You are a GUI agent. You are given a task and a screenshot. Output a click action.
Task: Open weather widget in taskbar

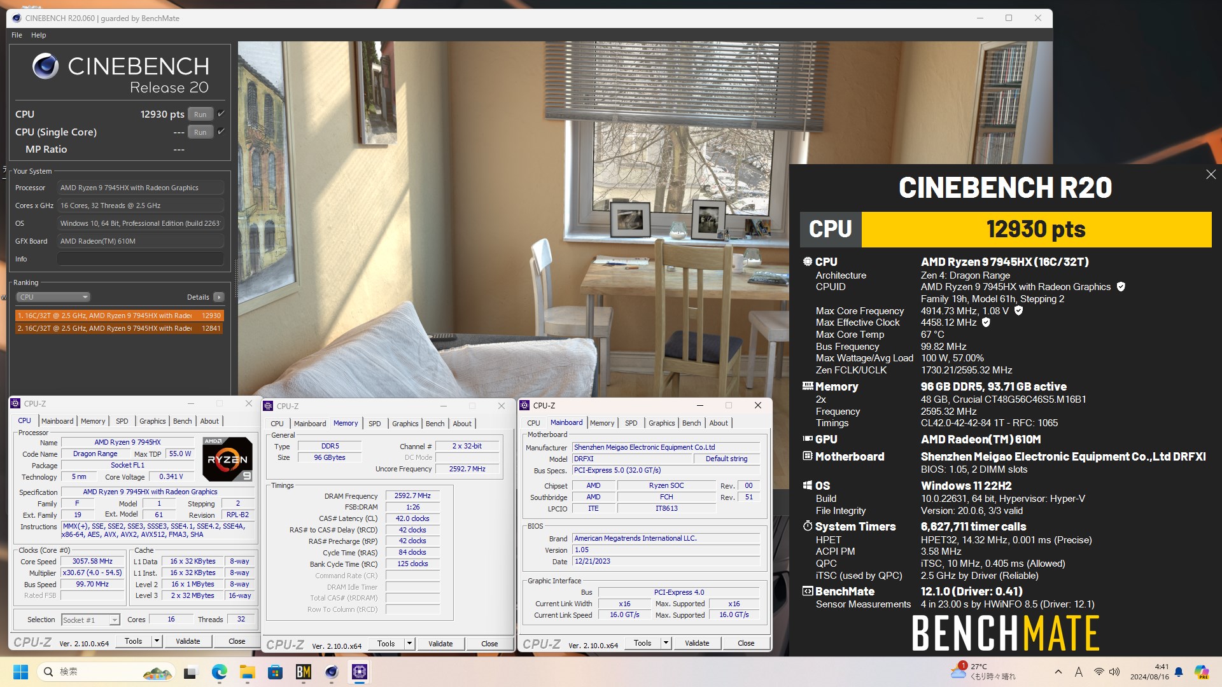(x=983, y=672)
